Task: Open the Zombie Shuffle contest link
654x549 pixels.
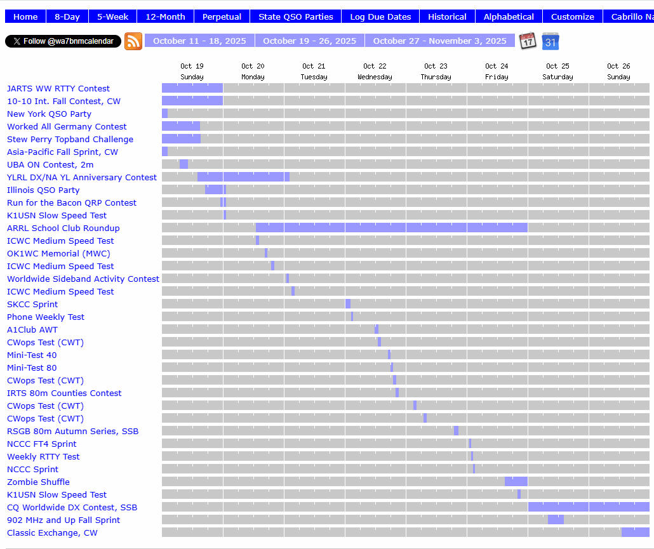Action: (38, 482)
